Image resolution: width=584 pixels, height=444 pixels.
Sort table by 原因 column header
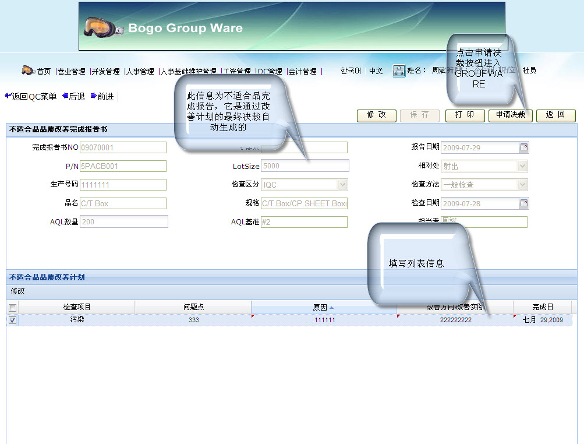click(324, 307)
